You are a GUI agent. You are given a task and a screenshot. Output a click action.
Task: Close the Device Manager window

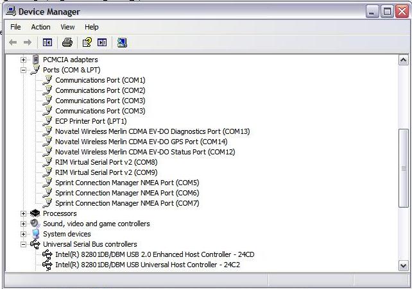click(x=402, y=12)
